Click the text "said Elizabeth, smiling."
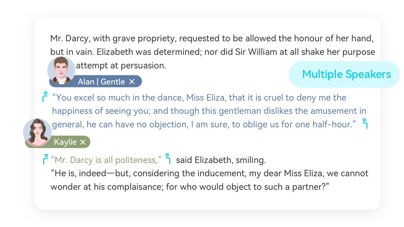The image size is (404, 227). [221, 160]
